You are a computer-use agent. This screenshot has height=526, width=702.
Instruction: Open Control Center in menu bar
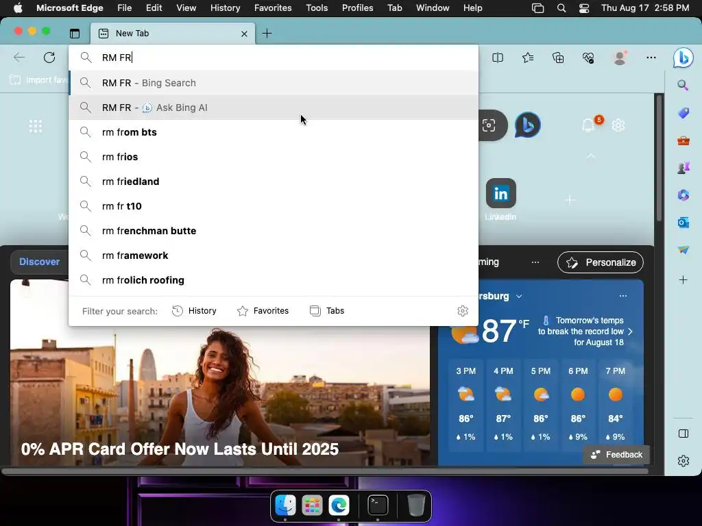[x=584, y=8]
